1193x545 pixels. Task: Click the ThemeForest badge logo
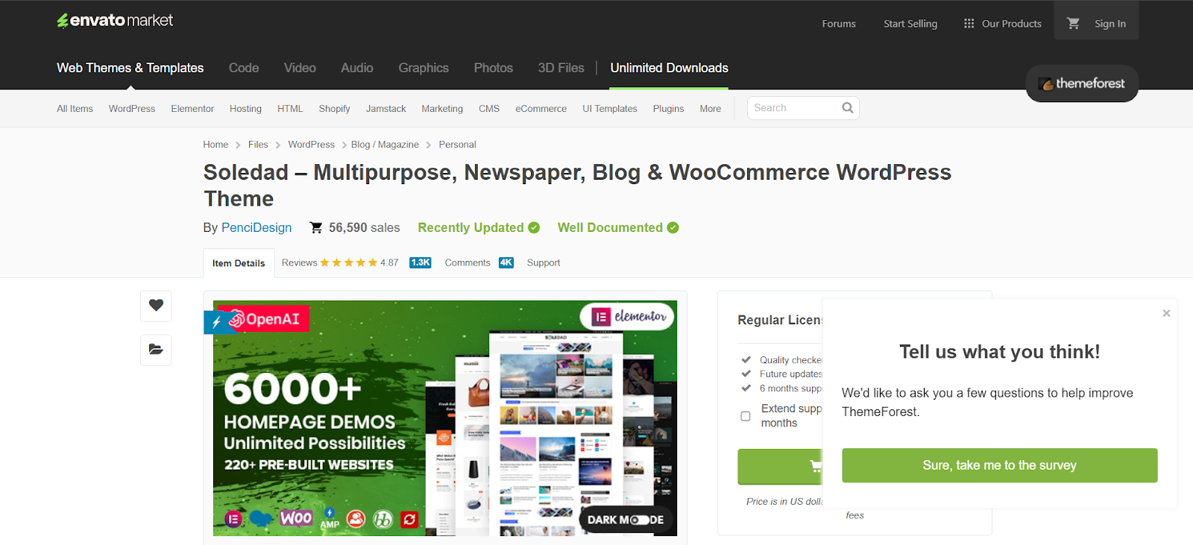[x=1082, y=84]
